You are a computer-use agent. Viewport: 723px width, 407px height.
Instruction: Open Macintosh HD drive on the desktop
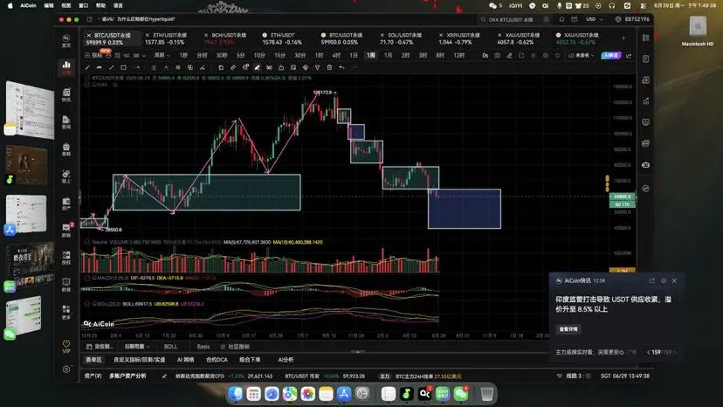pos(697,31)
